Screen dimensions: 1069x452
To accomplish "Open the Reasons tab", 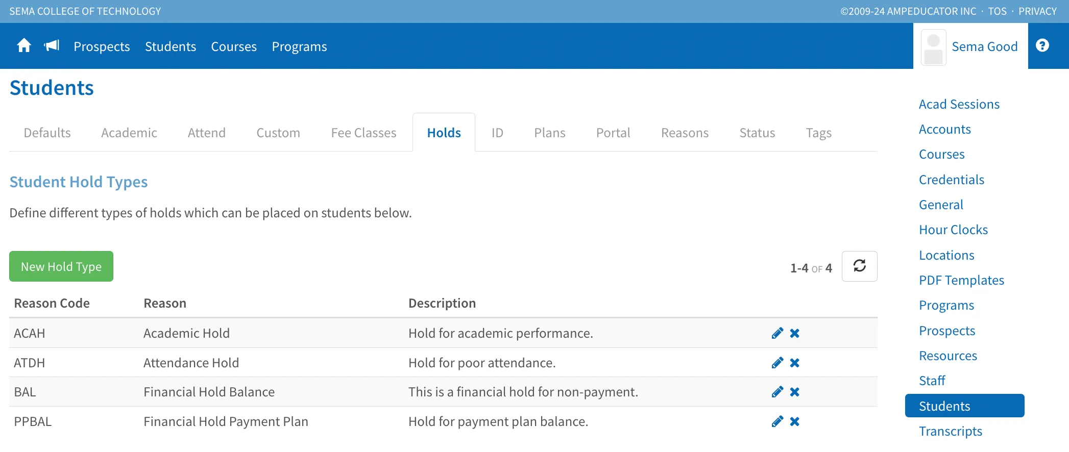I will pyautogui.click(x=685, y=133).
